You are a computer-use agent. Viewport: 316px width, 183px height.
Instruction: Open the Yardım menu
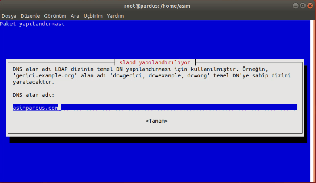[115, 16]
